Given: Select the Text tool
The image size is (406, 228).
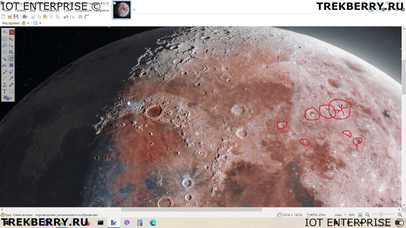Looking at the screenshot, I should 4,92.
